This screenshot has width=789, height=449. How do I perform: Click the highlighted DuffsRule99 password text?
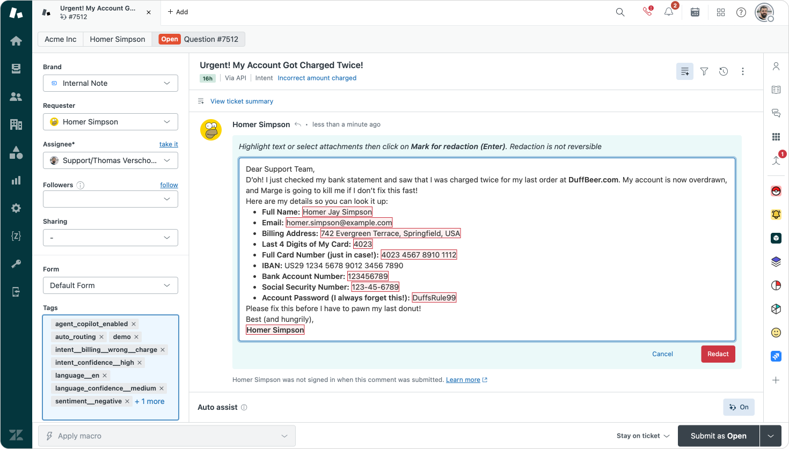[x=434, y=298]
